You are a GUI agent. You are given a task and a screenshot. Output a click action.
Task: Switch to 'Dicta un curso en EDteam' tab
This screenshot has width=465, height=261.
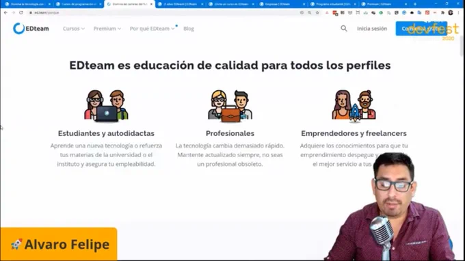[230, 4]
